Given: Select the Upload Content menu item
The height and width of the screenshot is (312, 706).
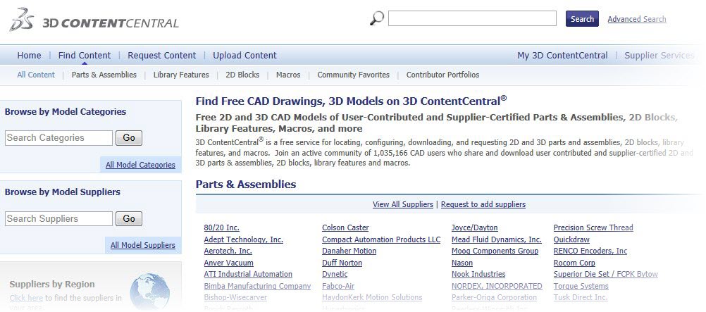Looking at the screenshot, I should 244,56.
